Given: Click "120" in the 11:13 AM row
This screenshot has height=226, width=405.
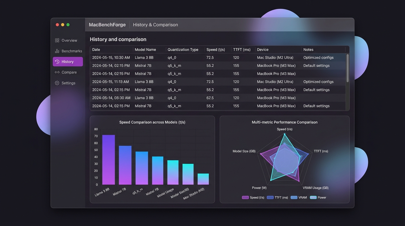Looking at the screenshot, I should click(x=236, y=82).
